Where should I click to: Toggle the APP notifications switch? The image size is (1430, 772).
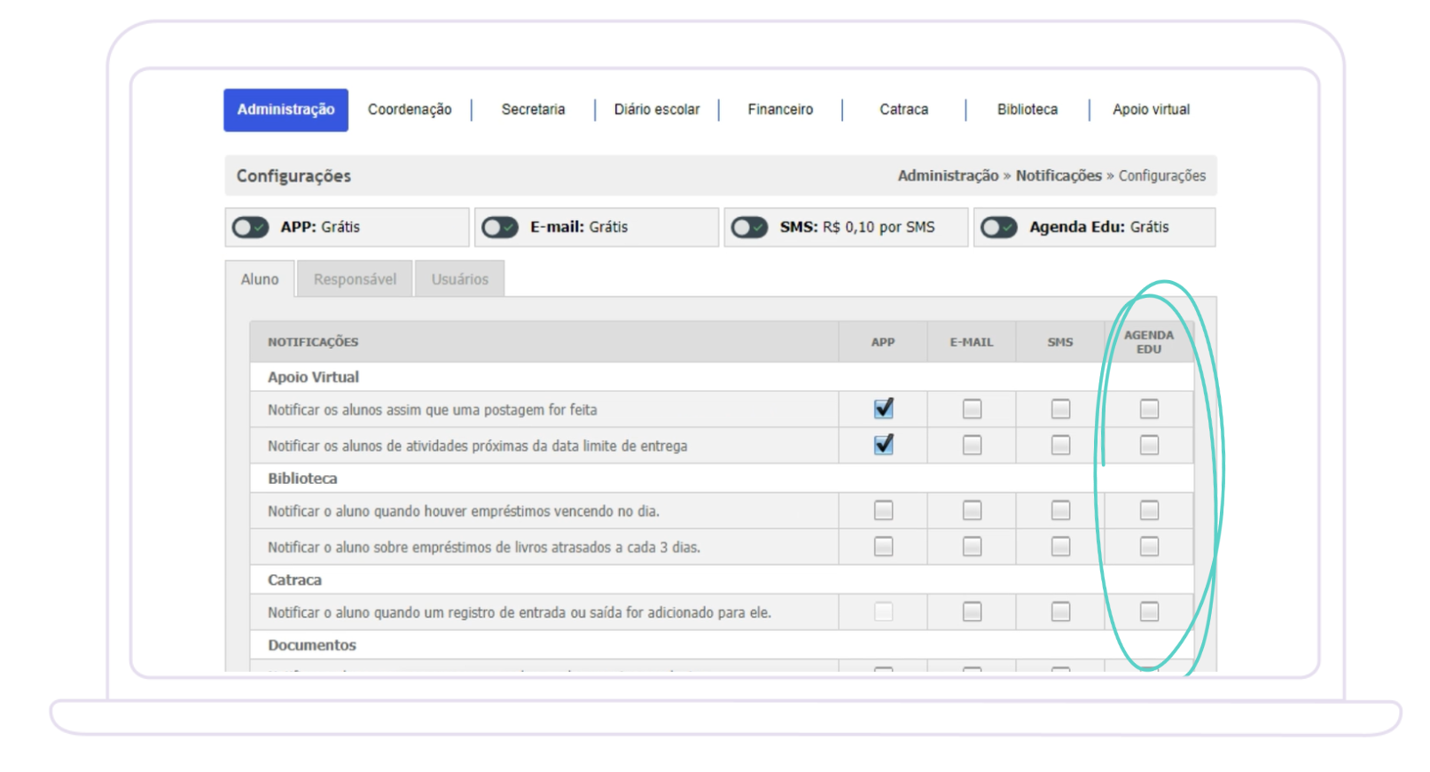click(x=250, y=228)
